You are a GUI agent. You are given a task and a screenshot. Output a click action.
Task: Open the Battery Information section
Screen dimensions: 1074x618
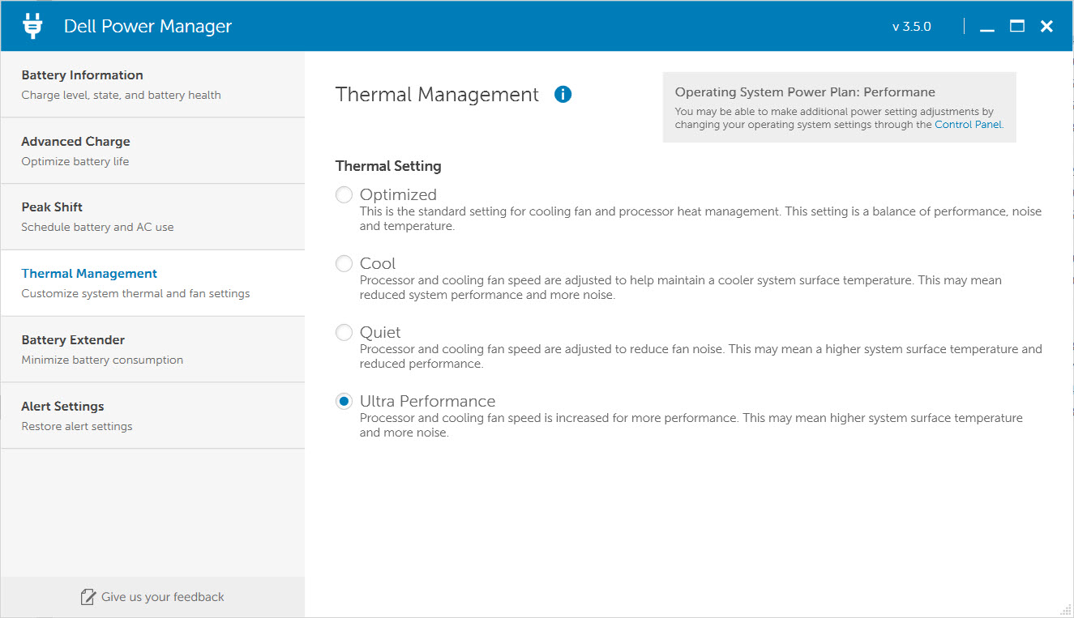point(152,84)
